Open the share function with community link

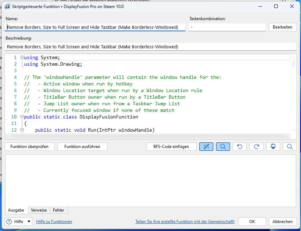(185, 222)
